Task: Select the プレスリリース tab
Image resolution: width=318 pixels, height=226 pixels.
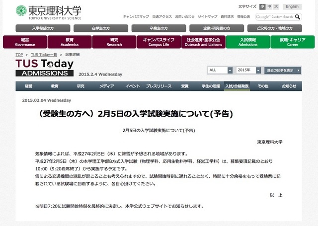Action: coord(158,86)
